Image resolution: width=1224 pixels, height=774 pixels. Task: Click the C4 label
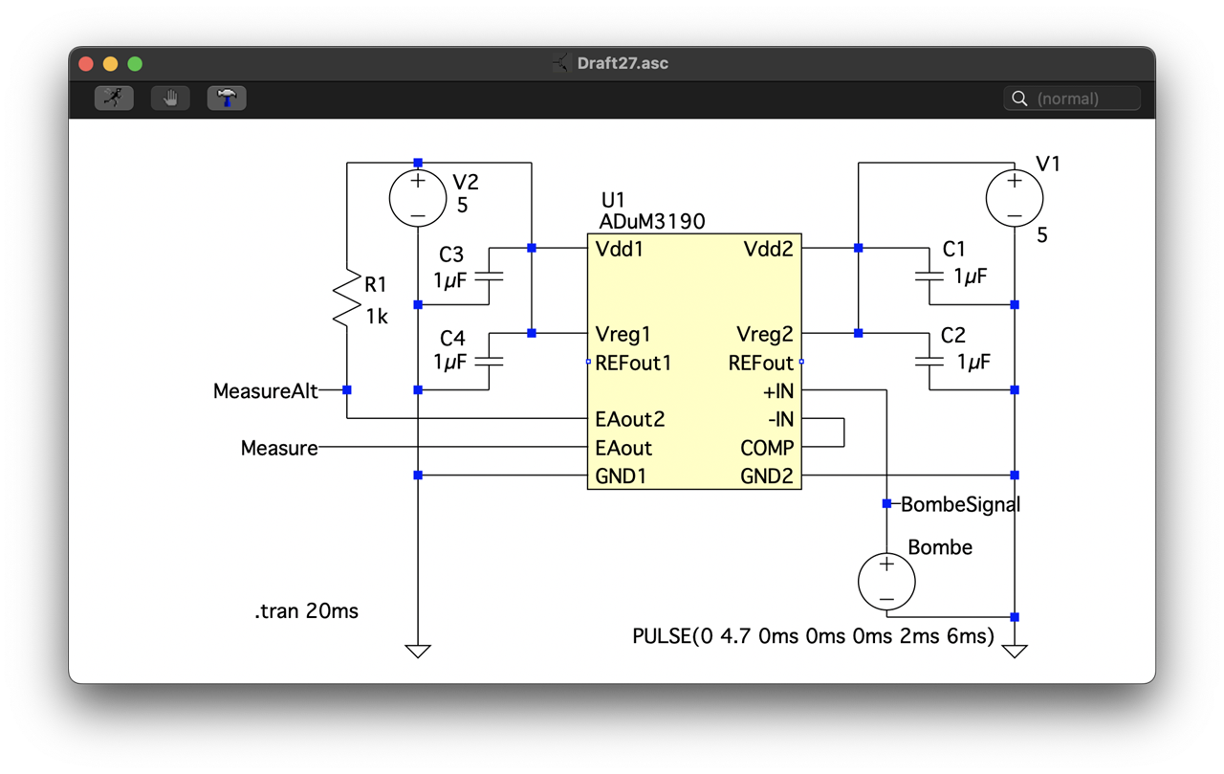point(452,339)
